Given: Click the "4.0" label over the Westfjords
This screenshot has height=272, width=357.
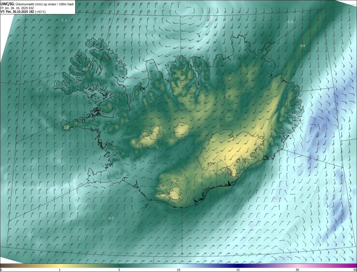Looking at the screenshot, I should (x=85, y=69).
